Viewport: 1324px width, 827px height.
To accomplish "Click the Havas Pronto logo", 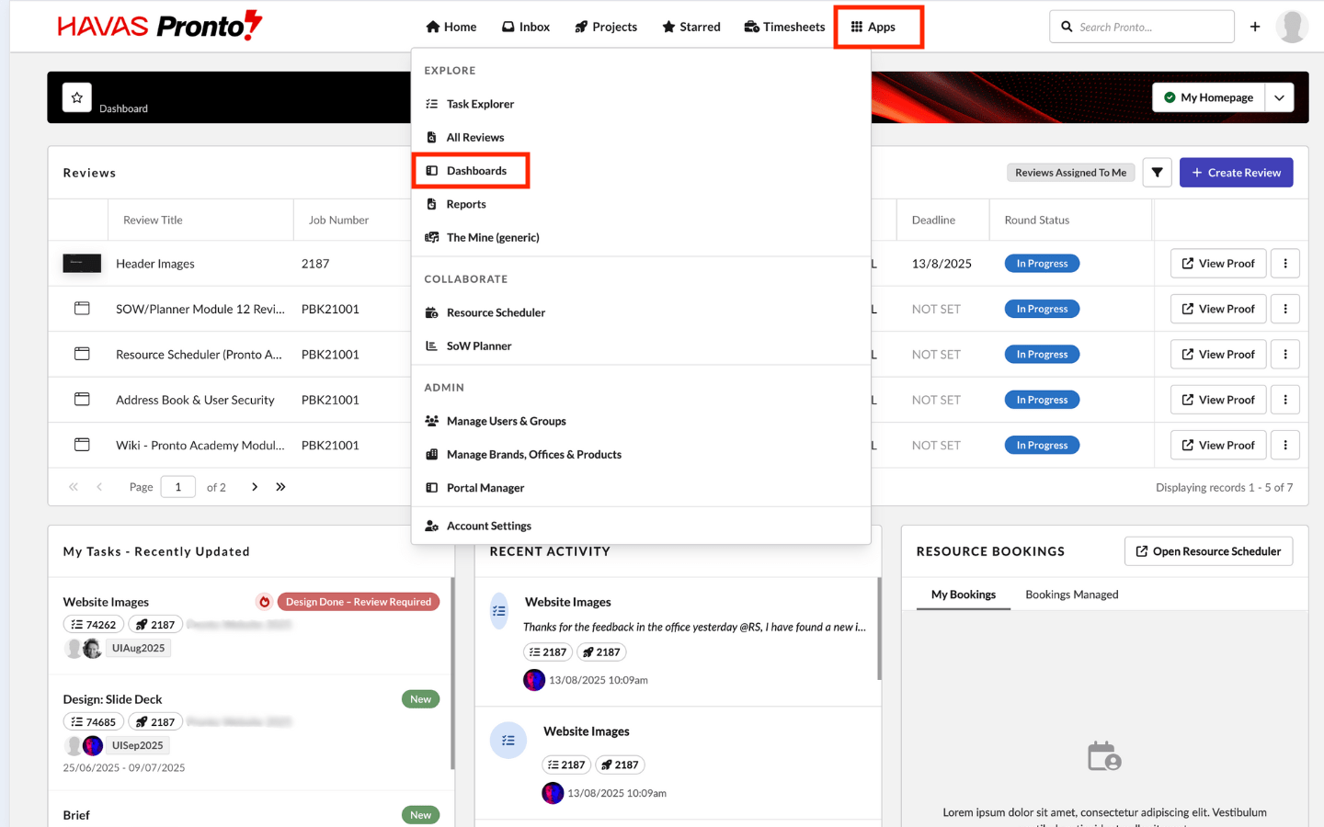I will pos(160,26).
